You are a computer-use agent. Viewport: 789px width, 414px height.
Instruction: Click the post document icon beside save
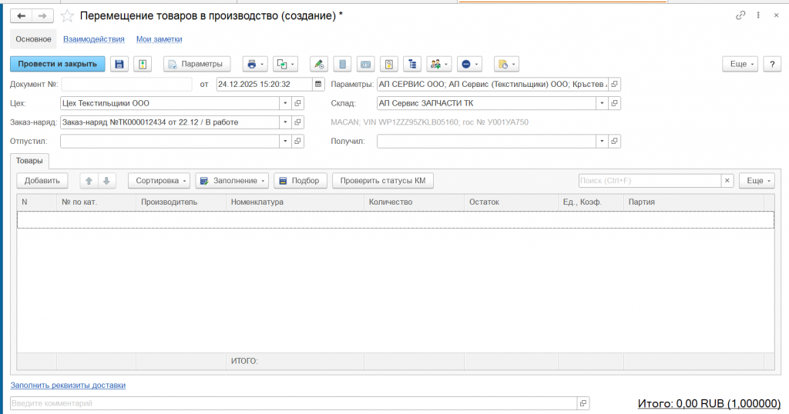coord(142,64)
